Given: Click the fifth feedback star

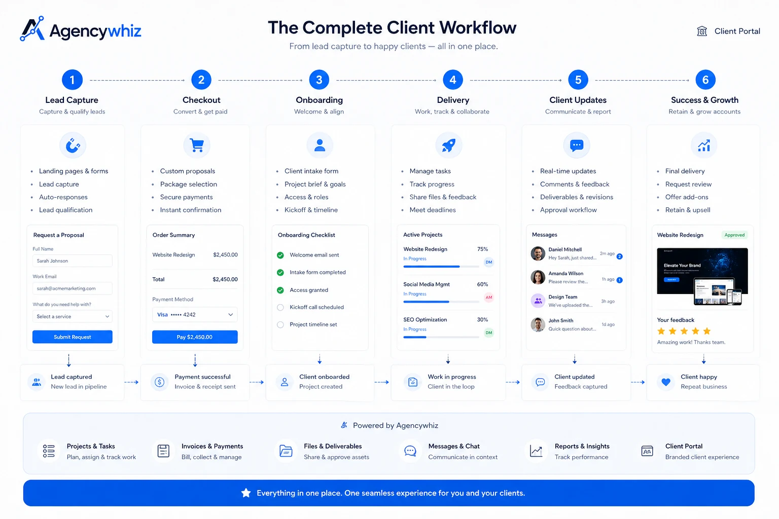Looking at the screenshot, I should pos(707,331).
